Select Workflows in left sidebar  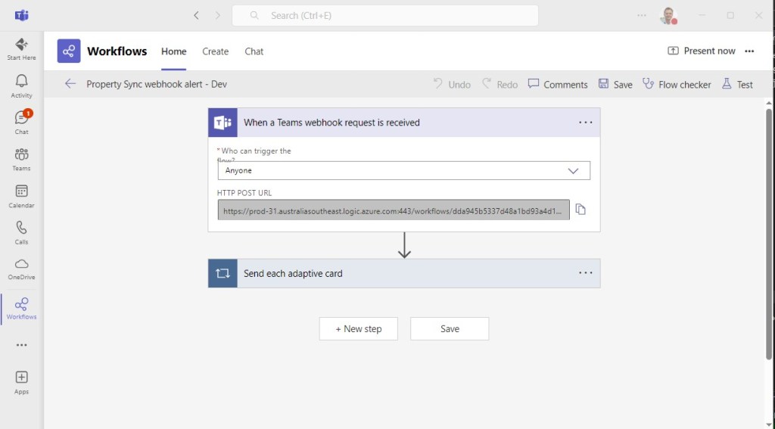pos(21,309)
